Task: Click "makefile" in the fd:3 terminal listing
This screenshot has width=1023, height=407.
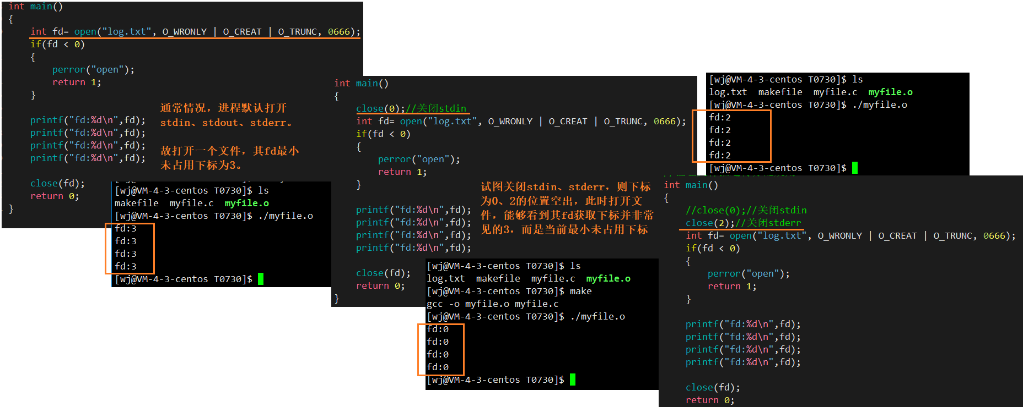Action: click(x=137, y=203)
